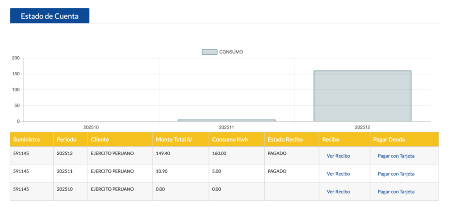View receipt for period 202512
The image size is (451, 206).
pyautogui.click(x=338, y=156)
